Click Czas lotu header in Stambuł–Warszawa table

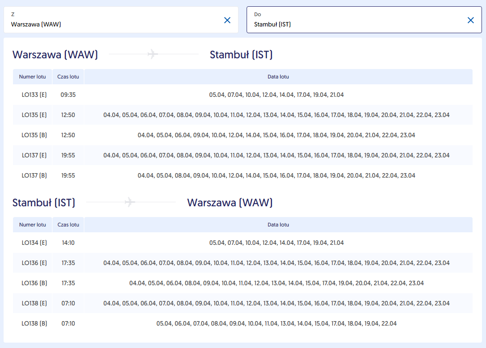tap(68, 225)
